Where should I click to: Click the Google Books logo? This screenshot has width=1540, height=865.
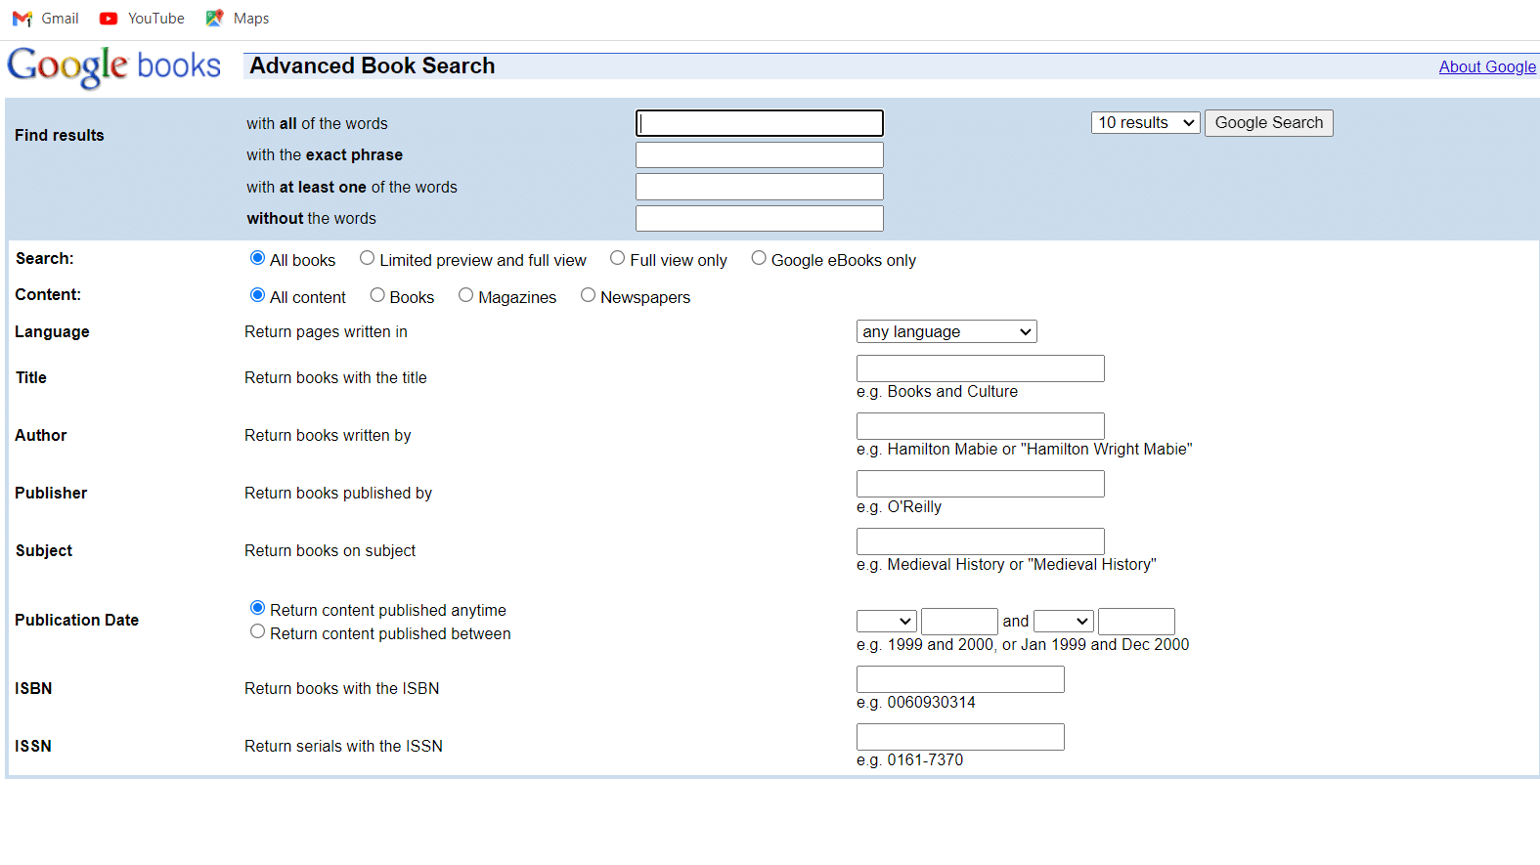(x=114, y=66)
